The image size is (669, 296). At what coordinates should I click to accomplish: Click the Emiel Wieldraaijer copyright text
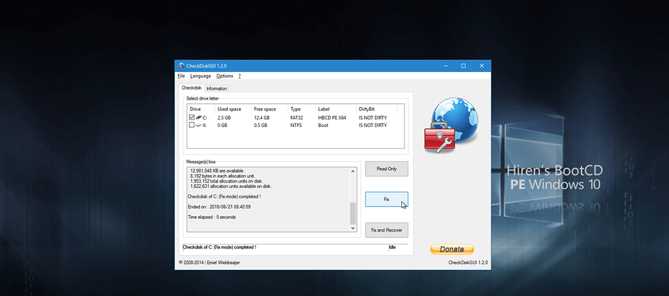point(209,263)
